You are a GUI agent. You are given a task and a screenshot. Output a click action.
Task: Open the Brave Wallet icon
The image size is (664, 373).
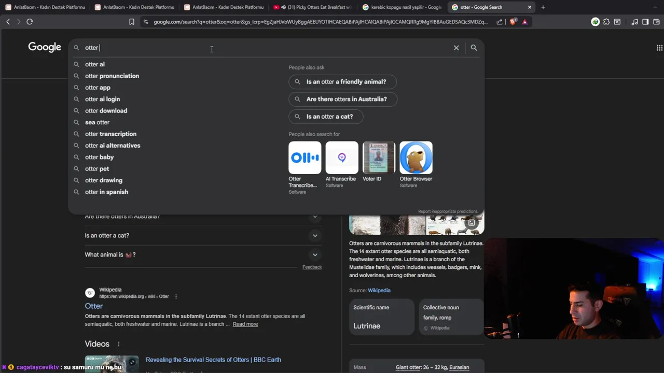click(x=656, y=22)
